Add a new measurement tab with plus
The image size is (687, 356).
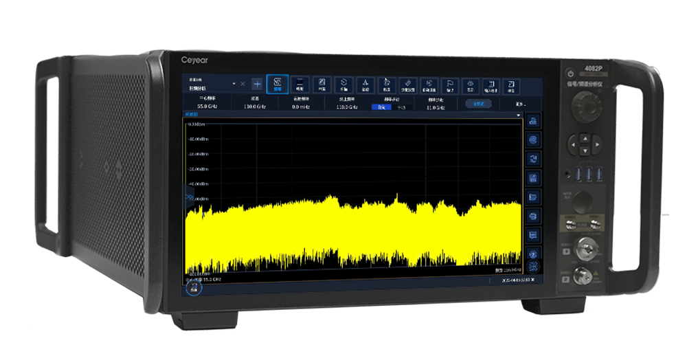tap(257, 84)
